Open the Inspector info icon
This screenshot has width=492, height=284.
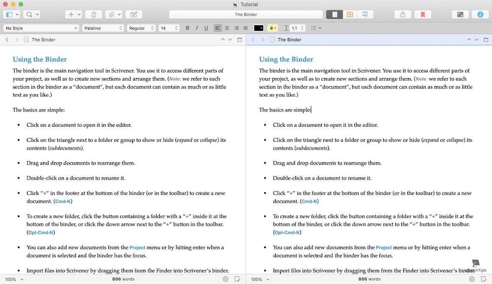pos(480,15)
